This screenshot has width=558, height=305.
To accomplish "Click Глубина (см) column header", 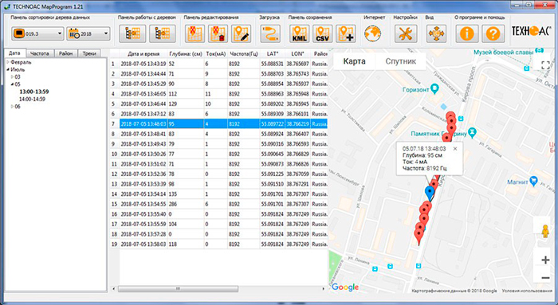I will (186, 54).
